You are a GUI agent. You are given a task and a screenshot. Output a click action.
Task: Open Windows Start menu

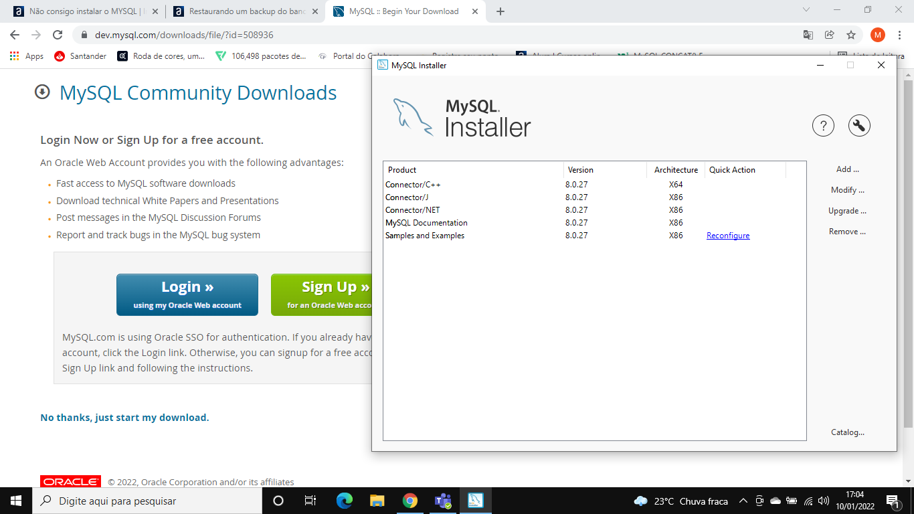(16, 501)
